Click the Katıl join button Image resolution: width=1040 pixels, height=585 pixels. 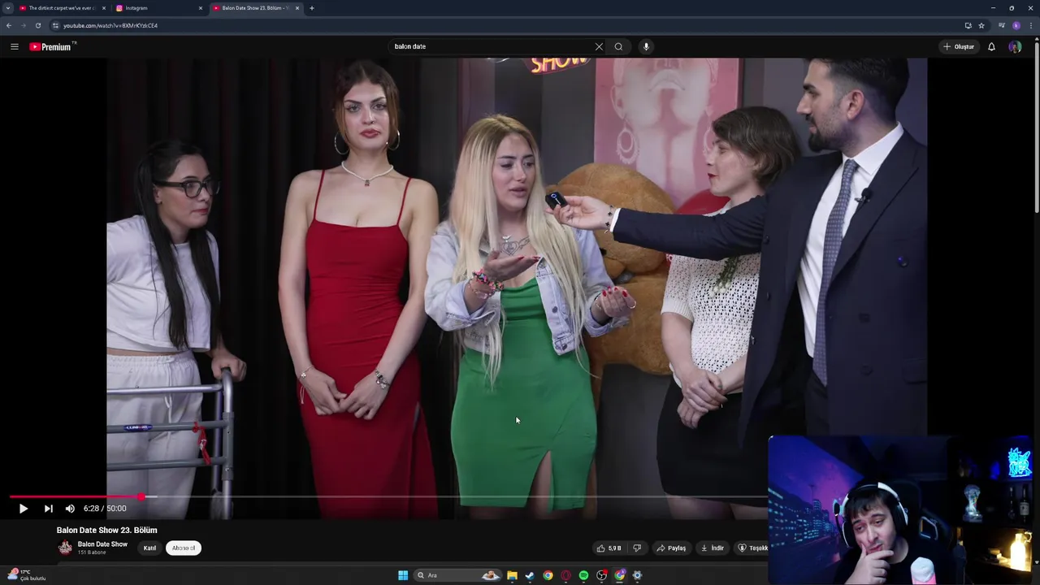[149, 548]
